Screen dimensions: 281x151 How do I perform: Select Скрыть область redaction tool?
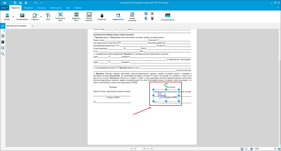(x=89, y=17)
